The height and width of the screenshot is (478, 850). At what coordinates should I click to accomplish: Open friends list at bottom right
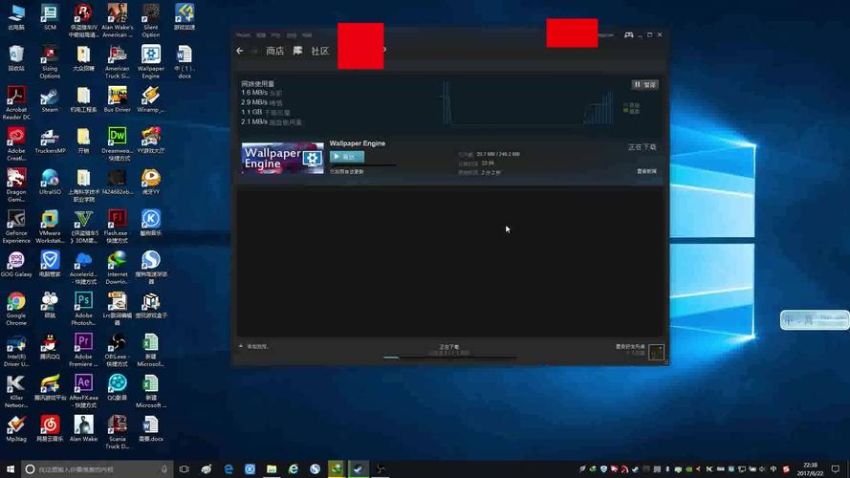(x=636, y=350)
